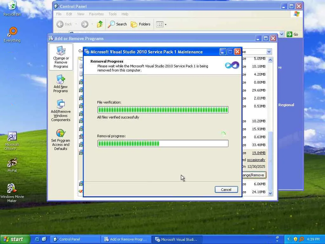This screenshot has width=325, height=244.
Task: Click the Go button in Control Panel address bar
Action: coord(292,34)
